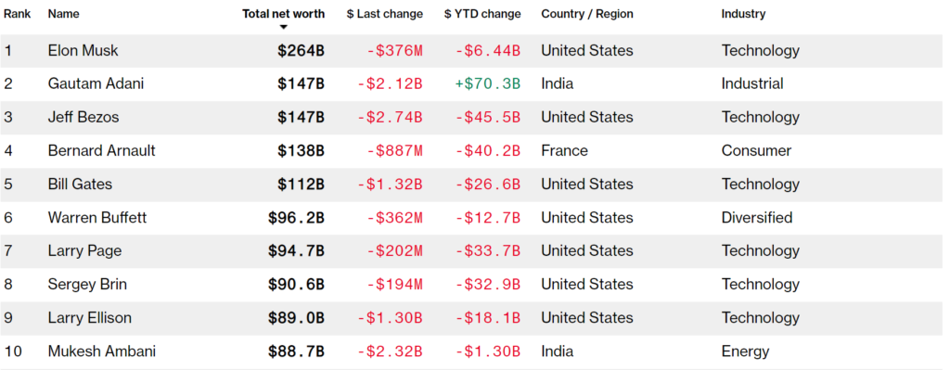Screen dimensions: 950x370
Task: Click the $264B net worth cell
Action: click(302, 51)
